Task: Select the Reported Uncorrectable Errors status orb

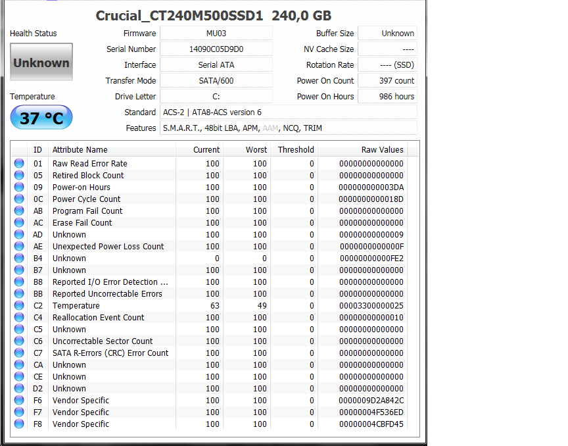Action: [x=19, y=293]
